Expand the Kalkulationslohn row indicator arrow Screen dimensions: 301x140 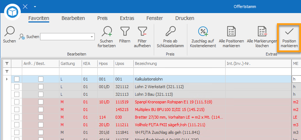pyautogui.click(x=7, y=79)
